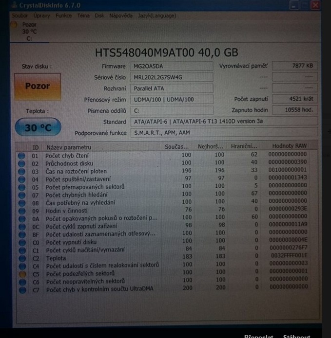
Task: Click blue status dot for 03 Čas na roztočení ploten
Action: click(x=21, y=172)
